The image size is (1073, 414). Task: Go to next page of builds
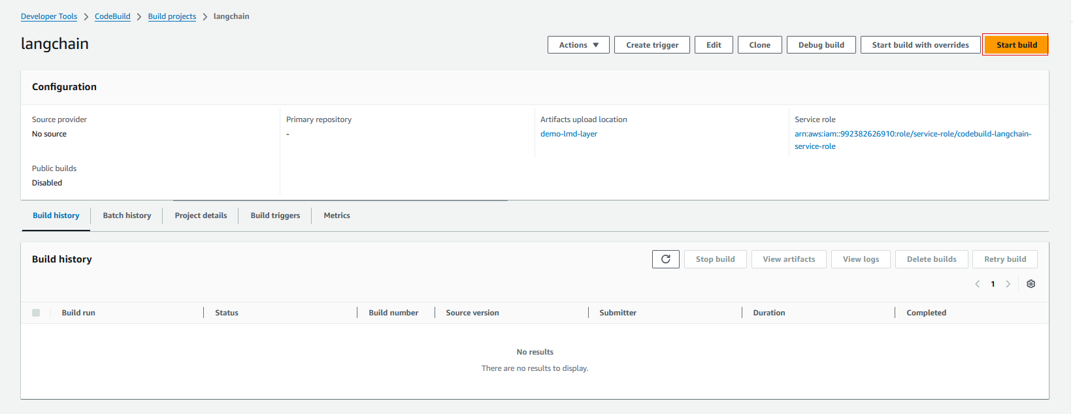(1008, 284)
